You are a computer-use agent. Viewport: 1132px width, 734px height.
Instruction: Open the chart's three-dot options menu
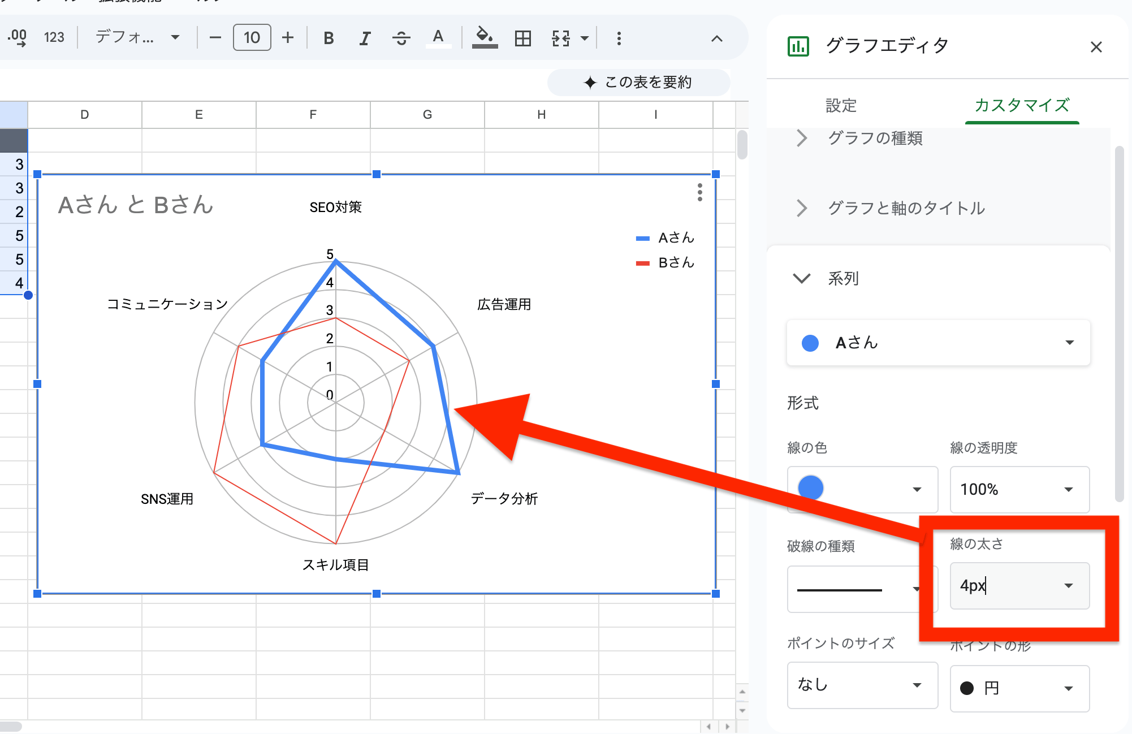coord(699,193)
